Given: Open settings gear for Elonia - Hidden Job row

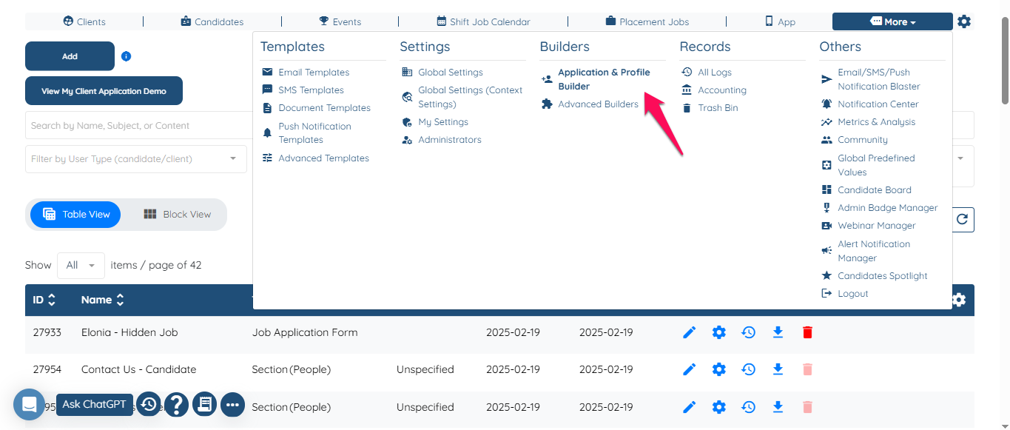Looking at the screenshot, I should pos(718,332).
